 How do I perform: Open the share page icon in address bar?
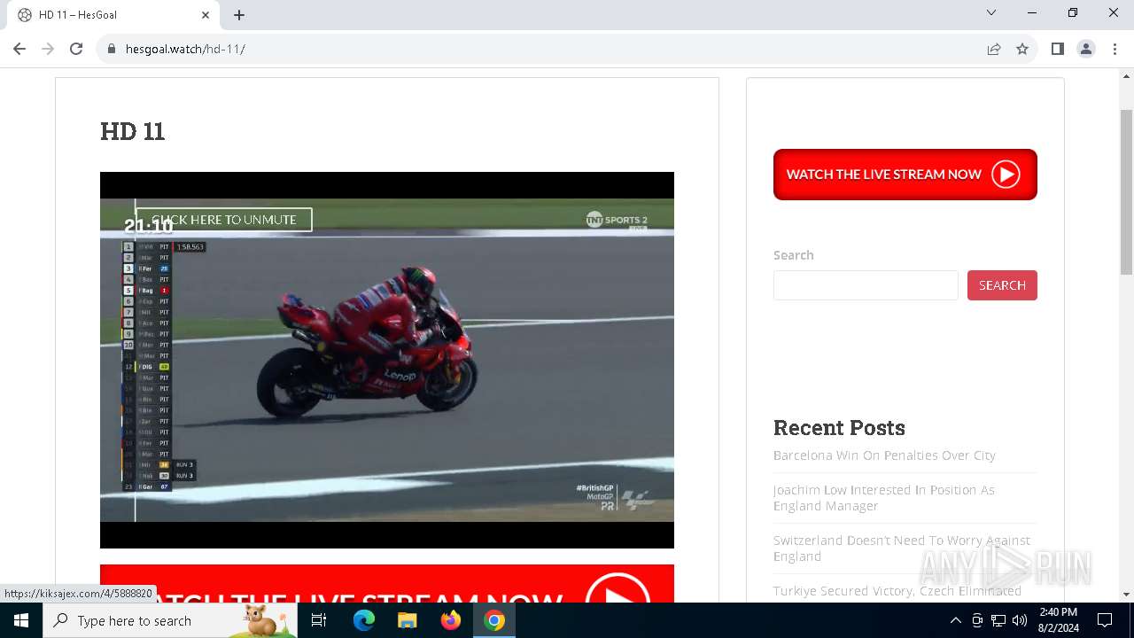click(x=994, y=49)
